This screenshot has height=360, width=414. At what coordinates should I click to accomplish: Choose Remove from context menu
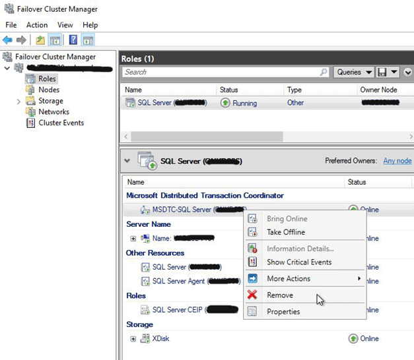coord(305,295)
